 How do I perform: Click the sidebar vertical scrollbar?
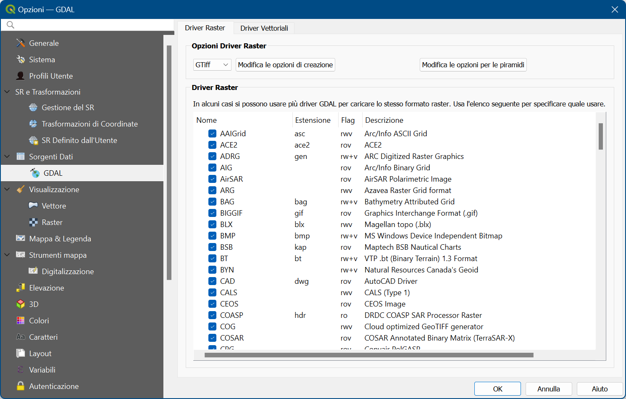[169, 162]
